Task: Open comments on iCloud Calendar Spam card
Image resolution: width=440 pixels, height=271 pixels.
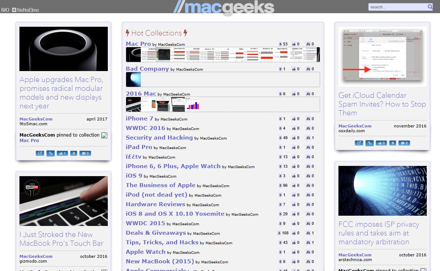Action: (x=404, y=143)
